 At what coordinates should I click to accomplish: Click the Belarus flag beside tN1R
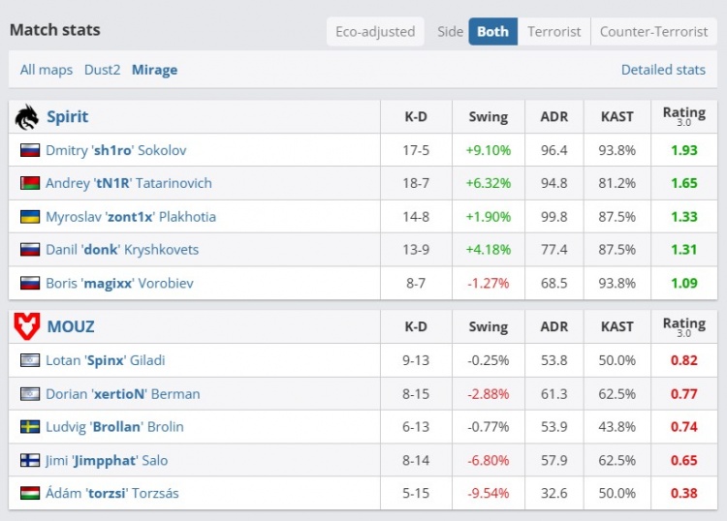[30, 183]
